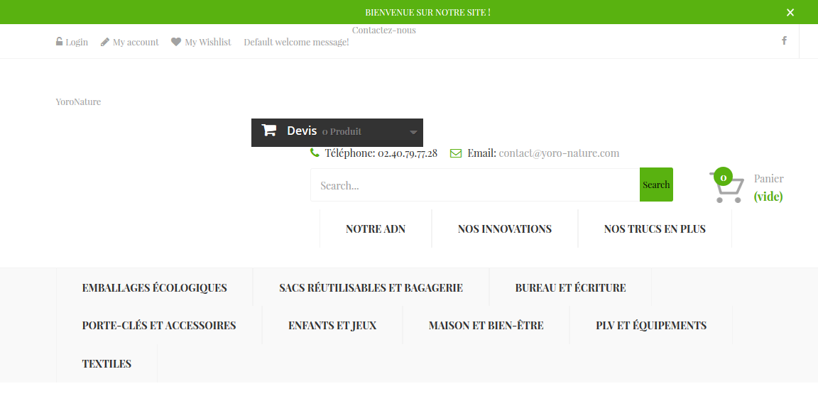Click the My Wishlist heart icon
The image size is (818, 418).
(176, 42)
